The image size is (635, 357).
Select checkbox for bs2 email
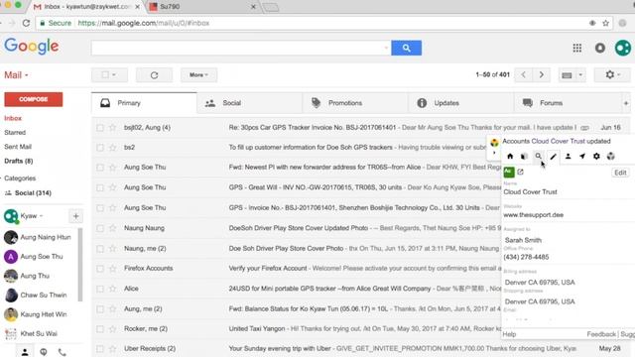100,148
